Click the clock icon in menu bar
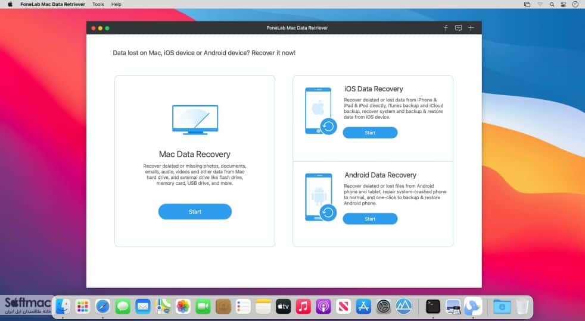585x321 pixels. tap(575, 5)
